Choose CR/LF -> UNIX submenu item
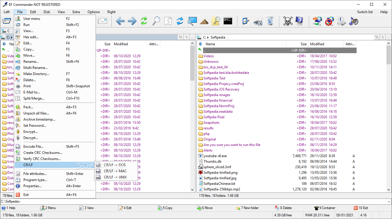392x219 pixels. pyautogui.click(x=116, y=177)
